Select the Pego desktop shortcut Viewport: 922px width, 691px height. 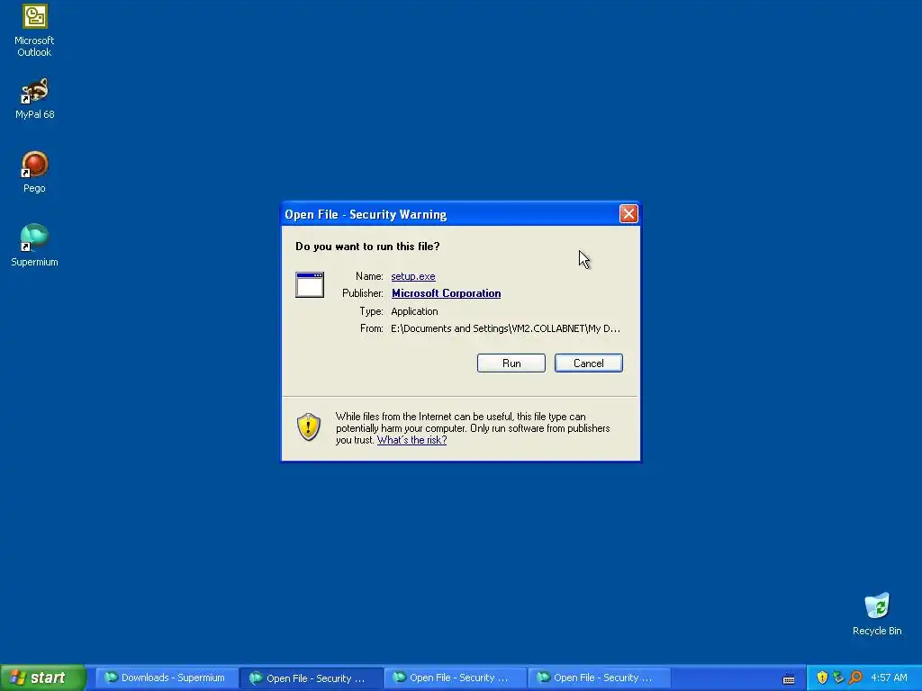pyautogui.click(x=34, y=172)
